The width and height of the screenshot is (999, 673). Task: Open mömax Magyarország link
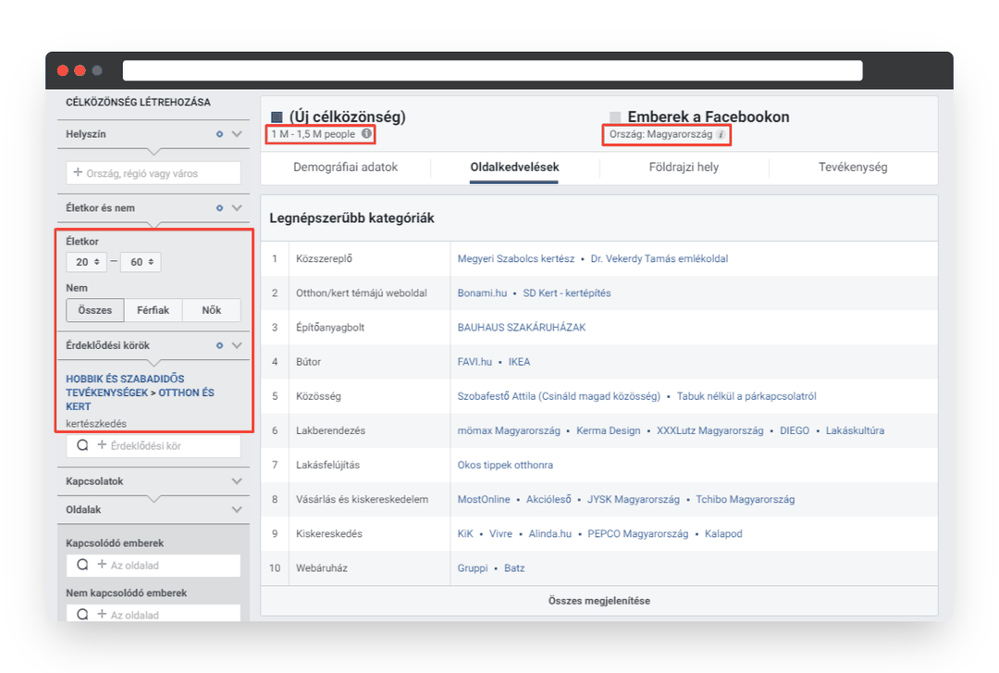pyautogui.click(x=509, y=430)
